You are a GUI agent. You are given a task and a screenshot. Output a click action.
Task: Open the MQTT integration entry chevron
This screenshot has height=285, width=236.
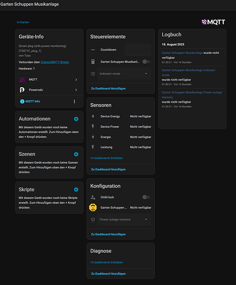pos(76,80)
